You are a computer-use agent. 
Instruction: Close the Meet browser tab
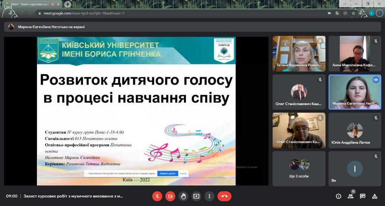(58, 5)
